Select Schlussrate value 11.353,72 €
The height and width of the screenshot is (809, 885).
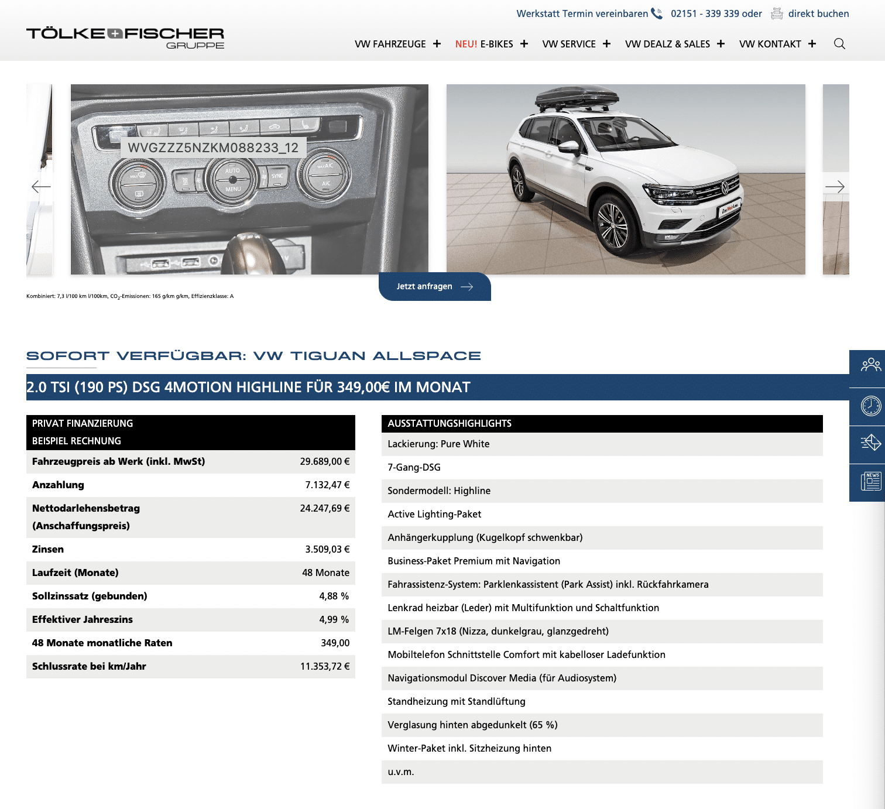click(x=325, y=666)
